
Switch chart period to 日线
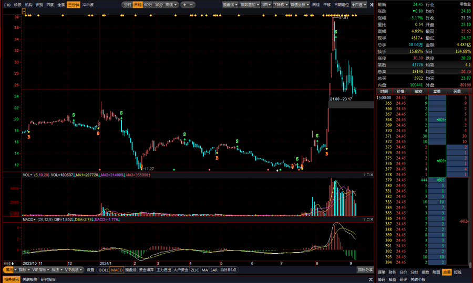click(x=137, y=4)
